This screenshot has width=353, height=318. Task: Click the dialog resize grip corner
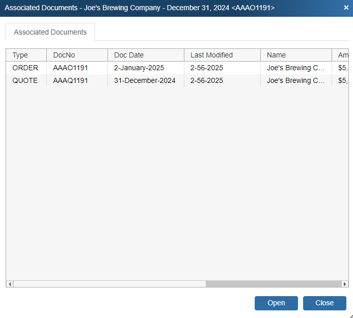(349, 315)
